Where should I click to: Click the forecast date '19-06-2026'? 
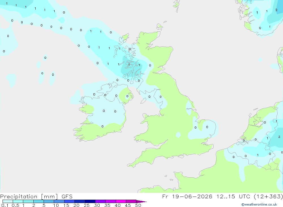pos(192,196)
